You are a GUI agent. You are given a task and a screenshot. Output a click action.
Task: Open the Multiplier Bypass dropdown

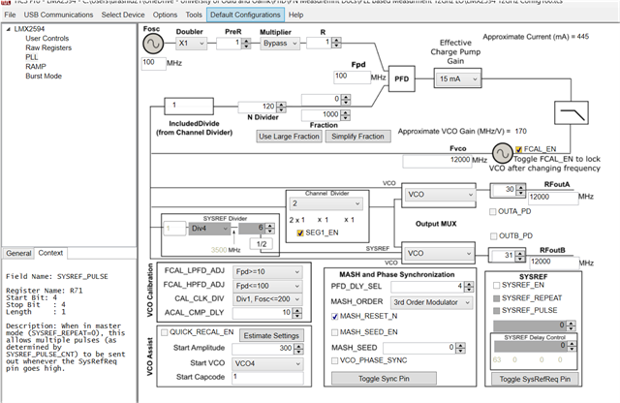point(280,43)
